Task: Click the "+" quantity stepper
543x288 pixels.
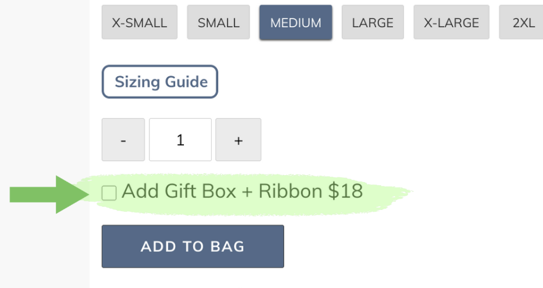Action: click(239, 140)
